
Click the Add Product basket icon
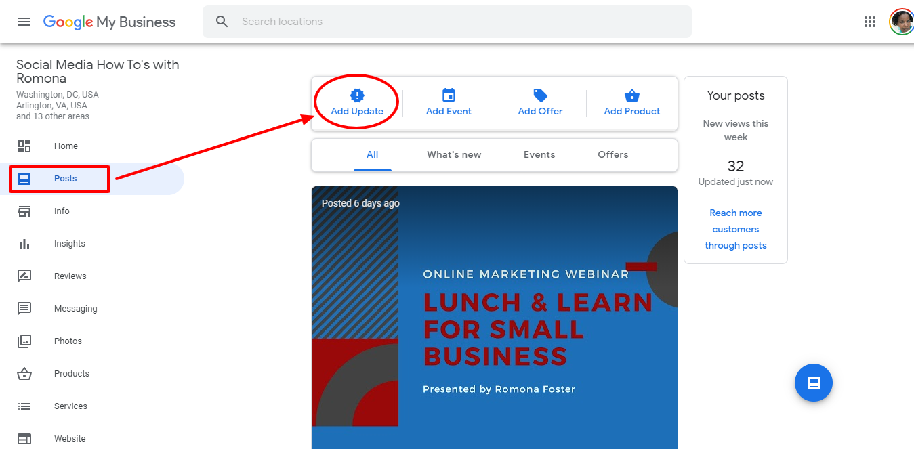point(631,95)
